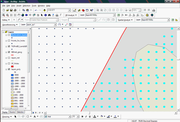Open the georeferencing View Link Table icon
This screenshot has height=122, width=180.
click(x=70, y=24)
